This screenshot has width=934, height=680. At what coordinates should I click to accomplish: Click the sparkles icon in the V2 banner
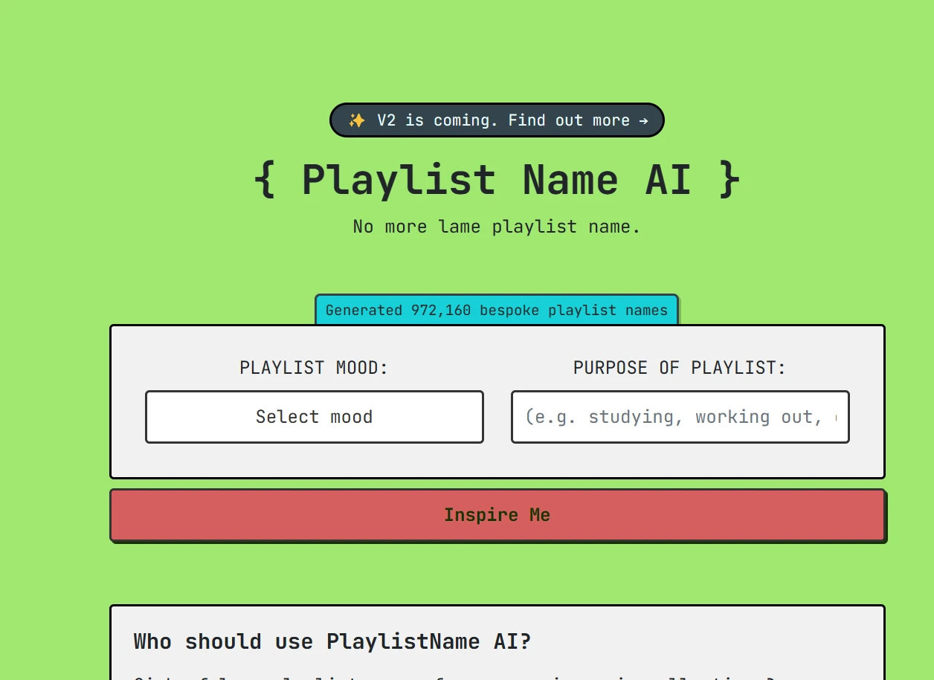[x=357, y=120]
